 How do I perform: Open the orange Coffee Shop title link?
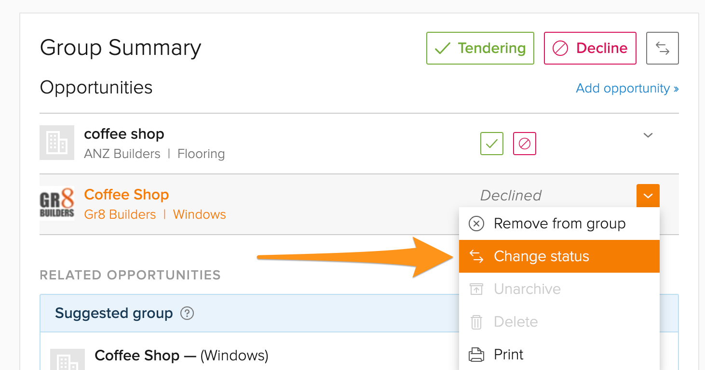click(126, 195)
